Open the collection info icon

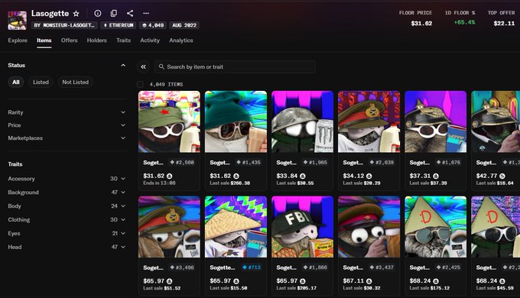click(x=98, y=13)
